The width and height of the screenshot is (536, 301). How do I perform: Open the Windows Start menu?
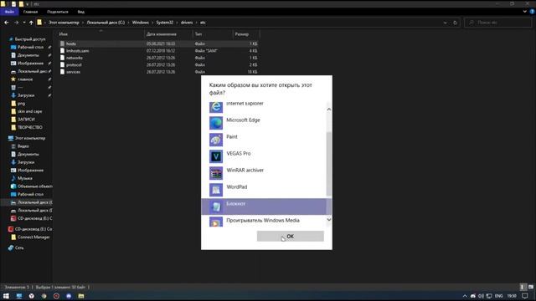coord(6,296)
